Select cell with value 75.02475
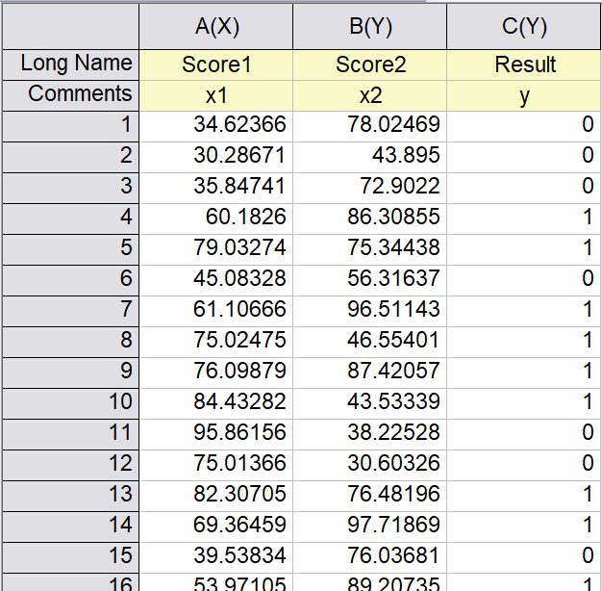The height and width of the screenshot is (591, 602). click(216, 342)
